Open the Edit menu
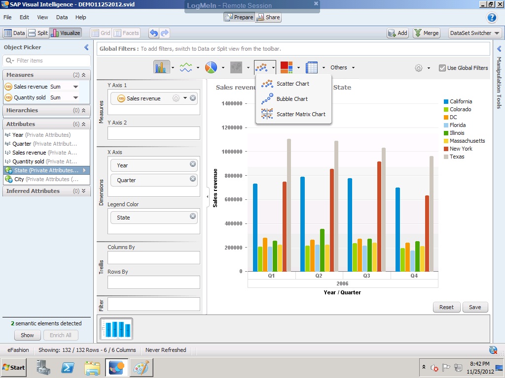The height and width of the screenshot is (378, 505). (24, 17)
